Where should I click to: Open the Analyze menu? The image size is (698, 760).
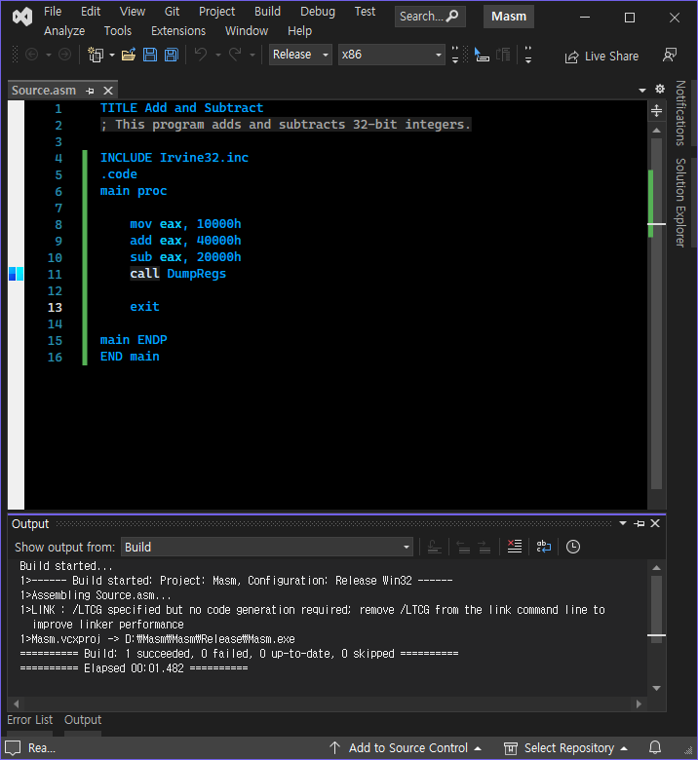tap(64, 30)
